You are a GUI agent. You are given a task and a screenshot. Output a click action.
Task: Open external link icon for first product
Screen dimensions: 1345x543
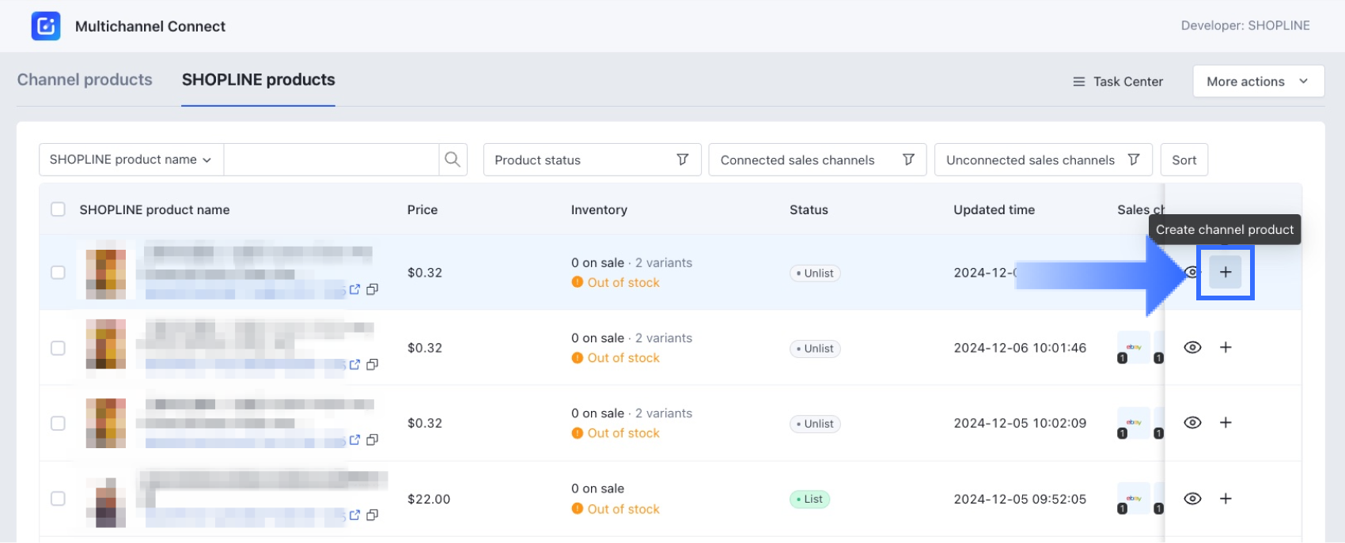[354, 289]
